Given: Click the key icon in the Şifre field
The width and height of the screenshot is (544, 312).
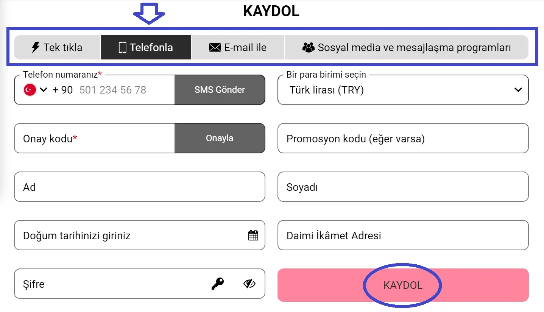Looking at the screenshot, I should (217, 284).
